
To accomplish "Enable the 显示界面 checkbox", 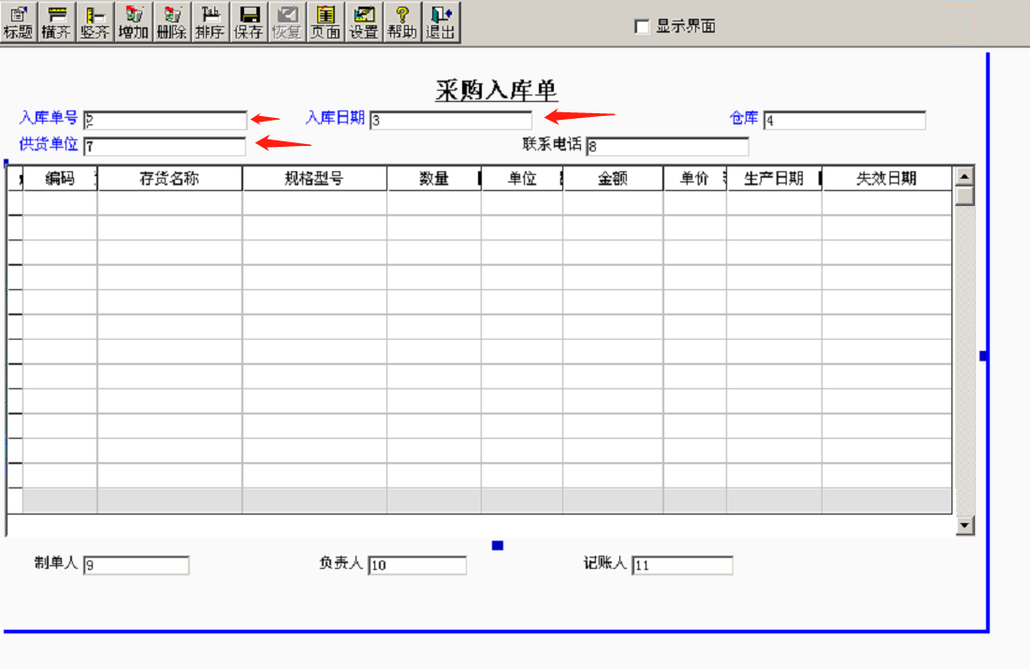I will (642, 26).
